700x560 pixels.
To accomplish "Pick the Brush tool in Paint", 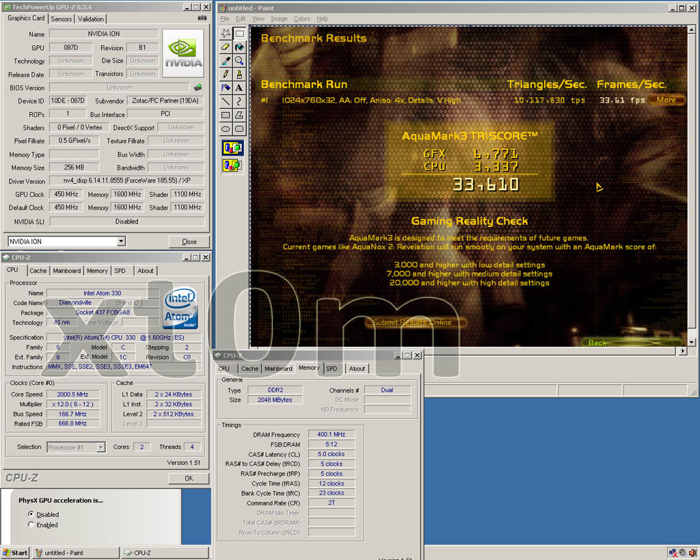I will click(240, 74).
